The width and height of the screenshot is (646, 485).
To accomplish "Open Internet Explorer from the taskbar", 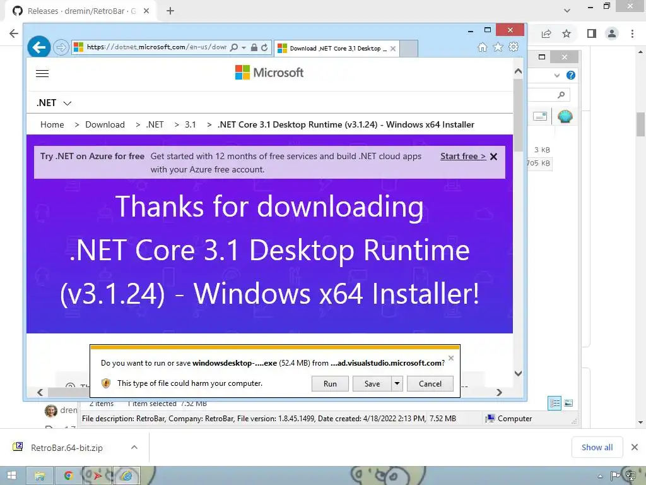I will pyautogui.click(x=126, y=476).
